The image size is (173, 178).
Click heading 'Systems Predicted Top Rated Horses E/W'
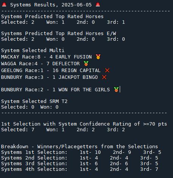click(x=59, y=34)
